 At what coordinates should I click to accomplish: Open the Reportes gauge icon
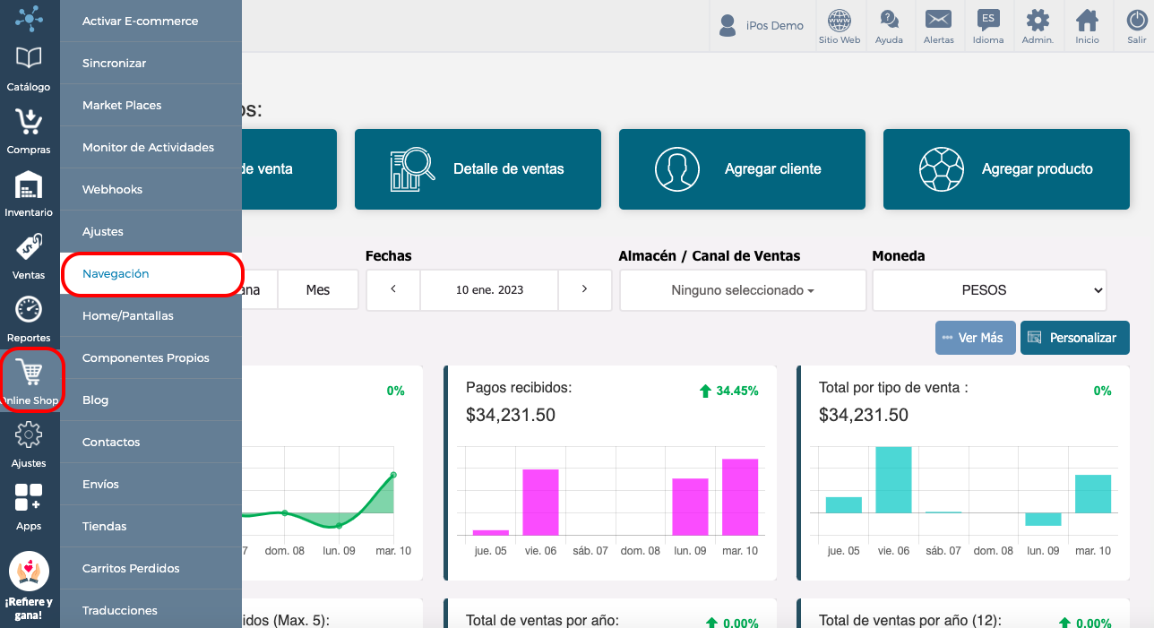(29, 310)
